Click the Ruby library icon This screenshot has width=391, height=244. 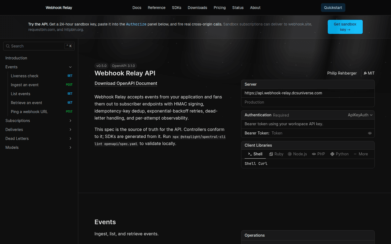point(271,154)
